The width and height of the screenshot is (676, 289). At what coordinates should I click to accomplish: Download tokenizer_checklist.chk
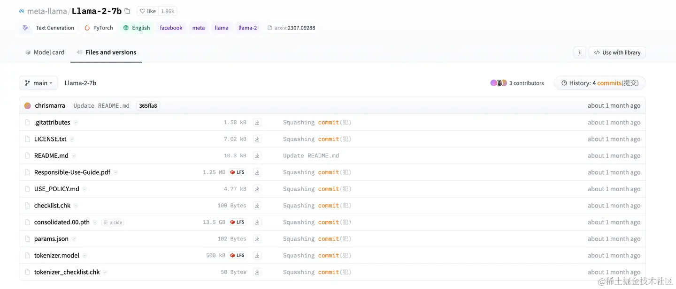click(257, 272)
